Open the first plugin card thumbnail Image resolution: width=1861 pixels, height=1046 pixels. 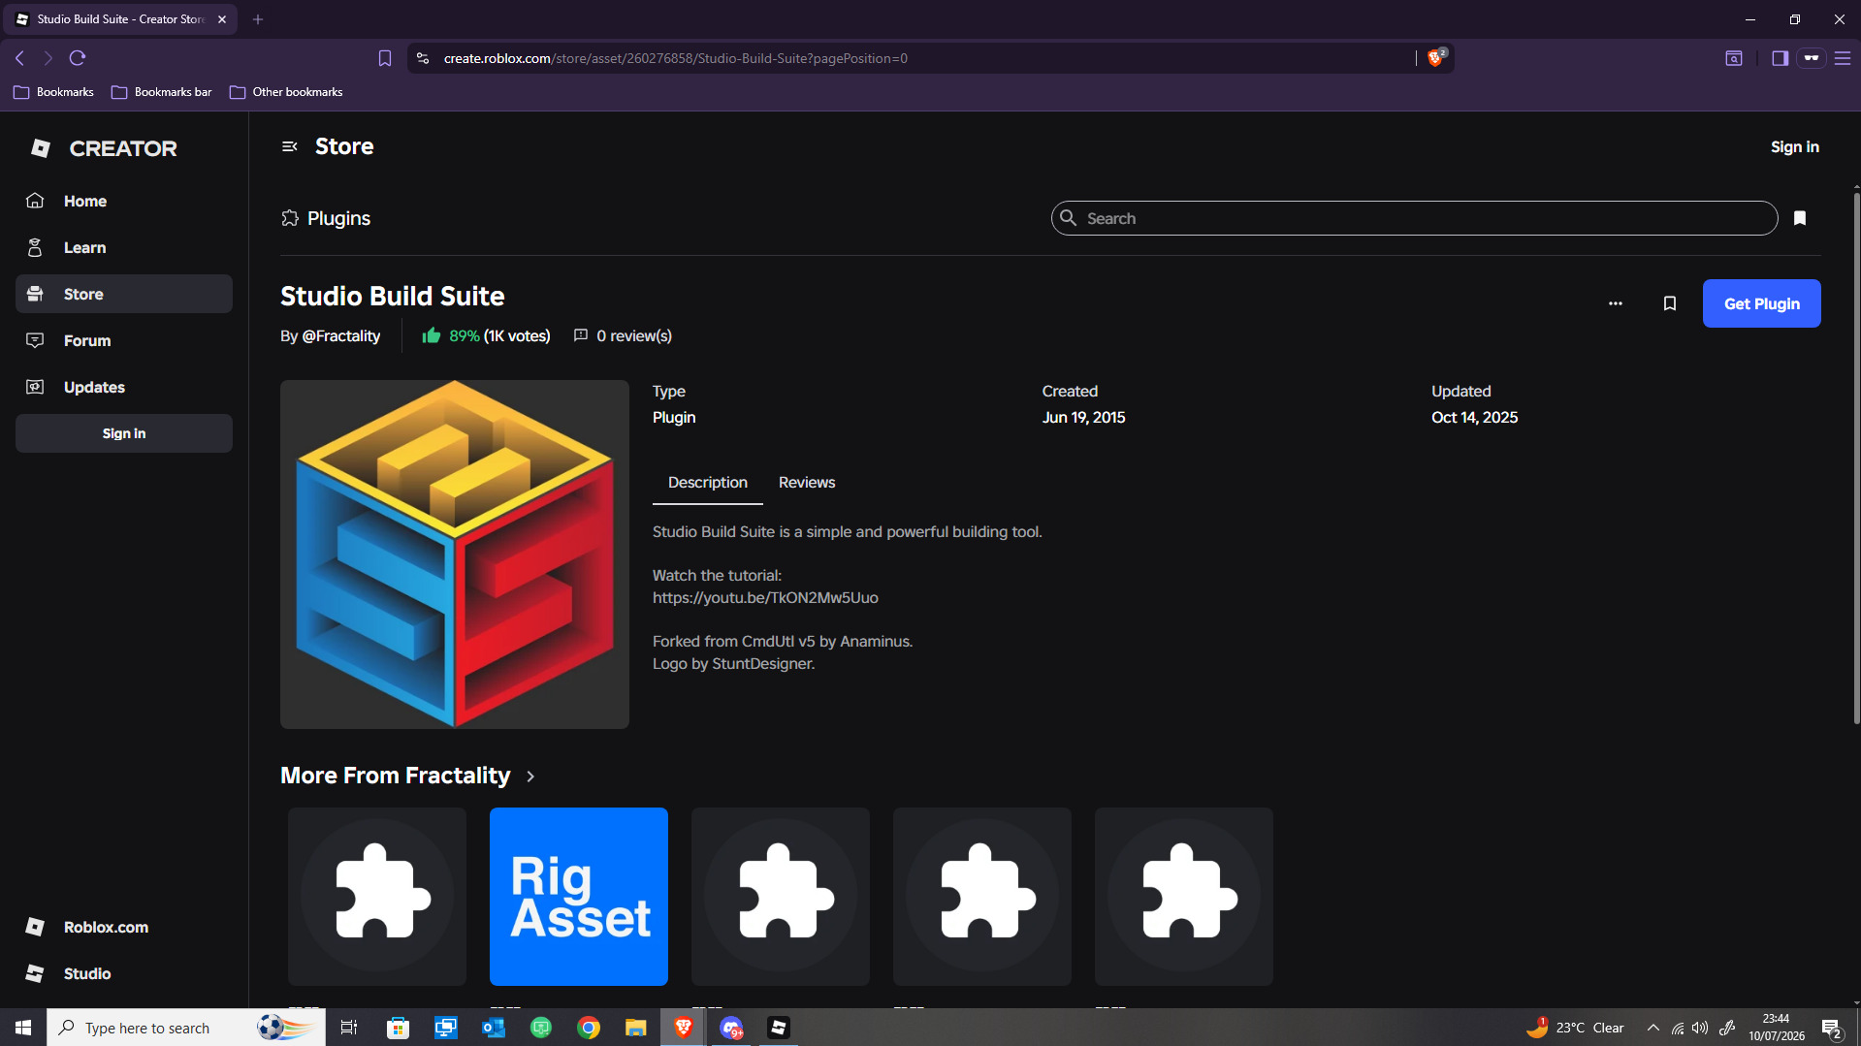377,897
